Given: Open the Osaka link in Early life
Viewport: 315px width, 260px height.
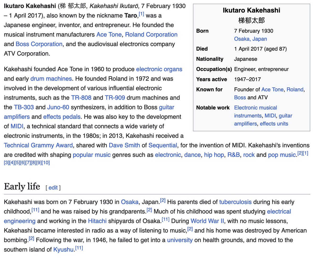Looking at the screenshot, I should click(130, 202).
